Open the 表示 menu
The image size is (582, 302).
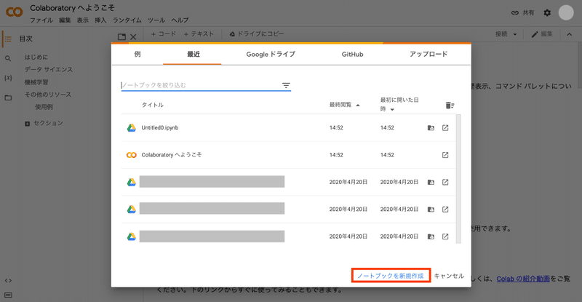pos(83,20)
